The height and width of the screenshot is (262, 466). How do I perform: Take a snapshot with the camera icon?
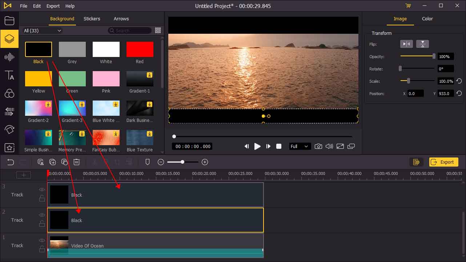pyautogui.click(x=318, y=146)
